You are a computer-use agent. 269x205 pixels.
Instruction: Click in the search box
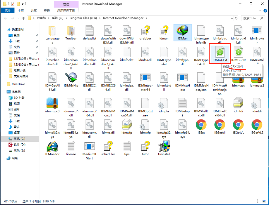pyautogui.click(x=253, y=18)
